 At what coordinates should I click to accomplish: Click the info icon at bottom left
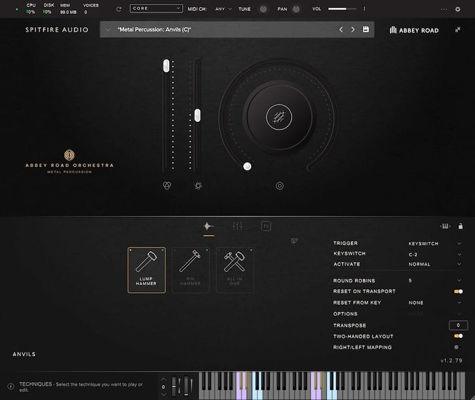click(x=11, y=386)
